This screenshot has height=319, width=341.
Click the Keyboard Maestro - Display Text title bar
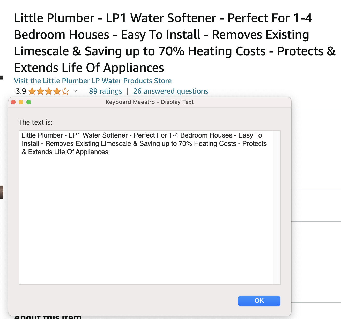[150, 102]
